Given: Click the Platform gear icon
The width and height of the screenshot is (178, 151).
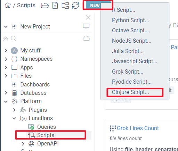Looking at the screenshot, I should coord(14,101).
